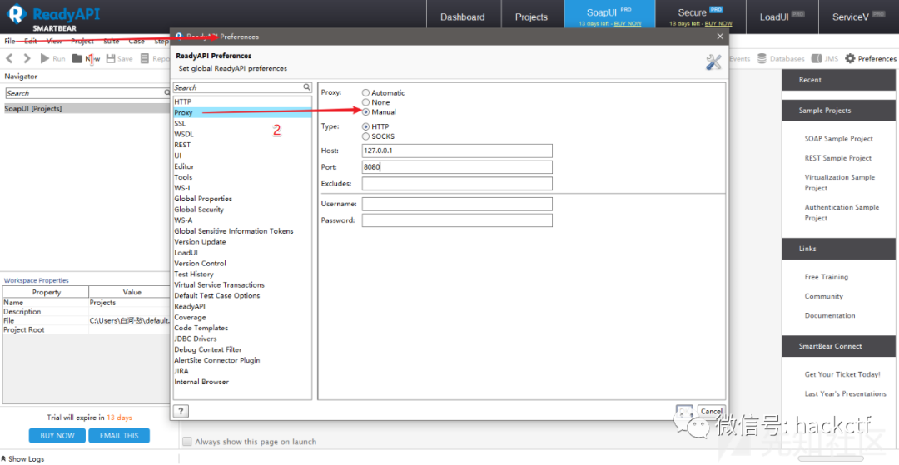
Task: Choose SOCKS proxy type
Action: (365, 137)
